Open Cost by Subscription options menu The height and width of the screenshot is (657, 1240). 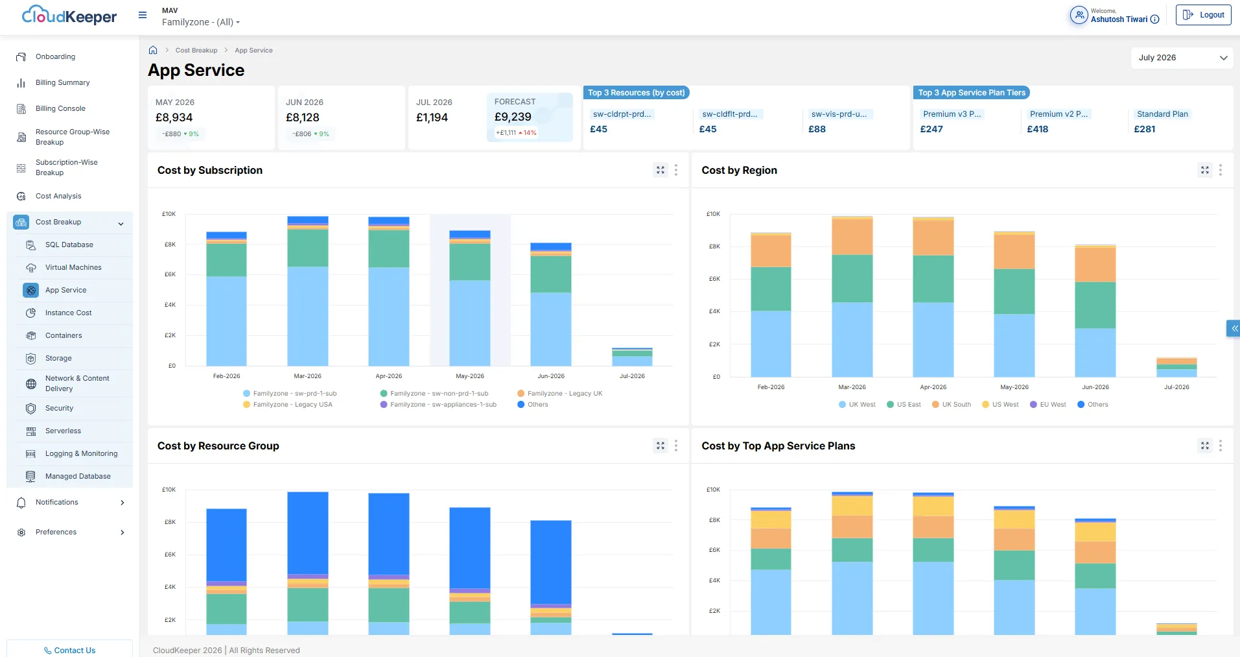(x=676, y=170)
